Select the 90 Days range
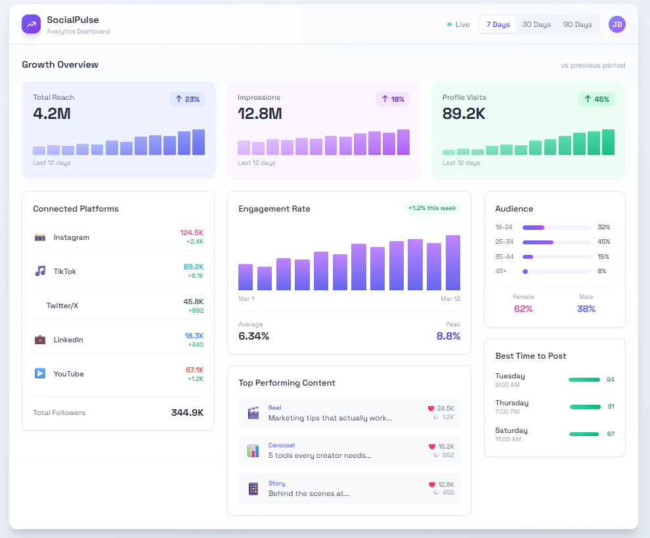 pyautogui.click(x=577, y=24)
